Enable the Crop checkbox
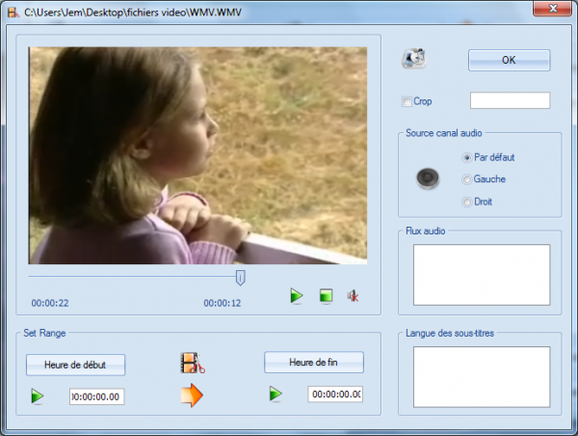This screenshot has height=436, width=578. coord(407,101)
